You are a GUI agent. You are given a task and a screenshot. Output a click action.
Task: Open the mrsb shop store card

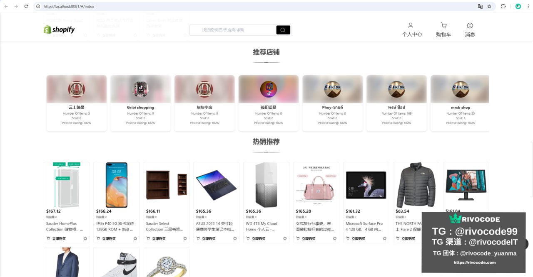coord(460,103)
